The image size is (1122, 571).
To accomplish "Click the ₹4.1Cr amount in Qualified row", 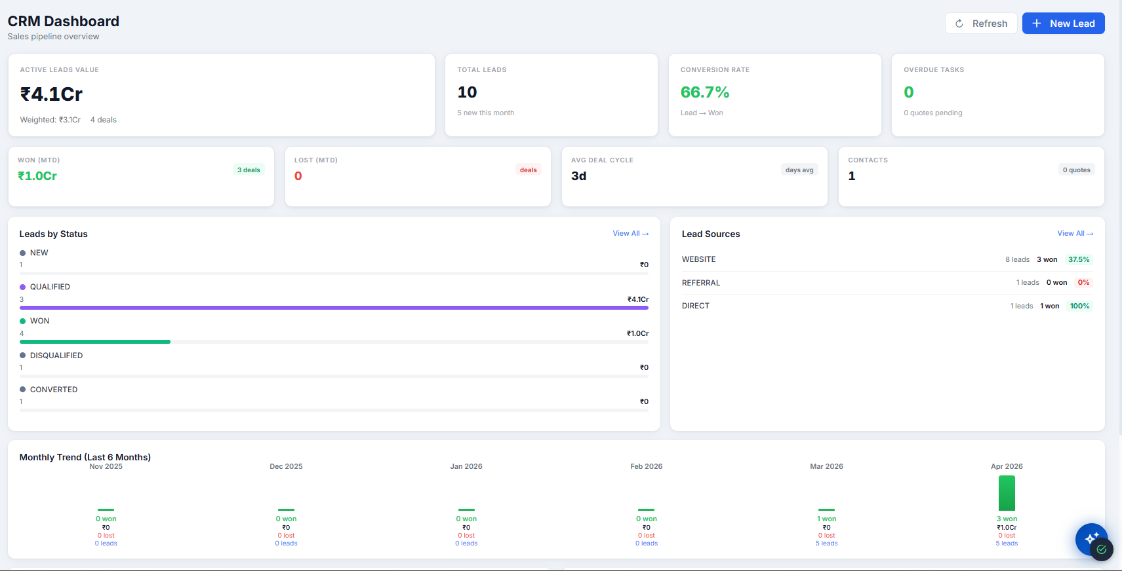I will pyautogui.click(x=638, y=299).
